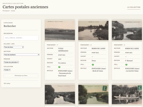This screenshot has width=143, height=107.
Task: Click 'PONTAVERT (Aisne) - Bords de l'aisne' title
Action: click(x=99, y=70)
